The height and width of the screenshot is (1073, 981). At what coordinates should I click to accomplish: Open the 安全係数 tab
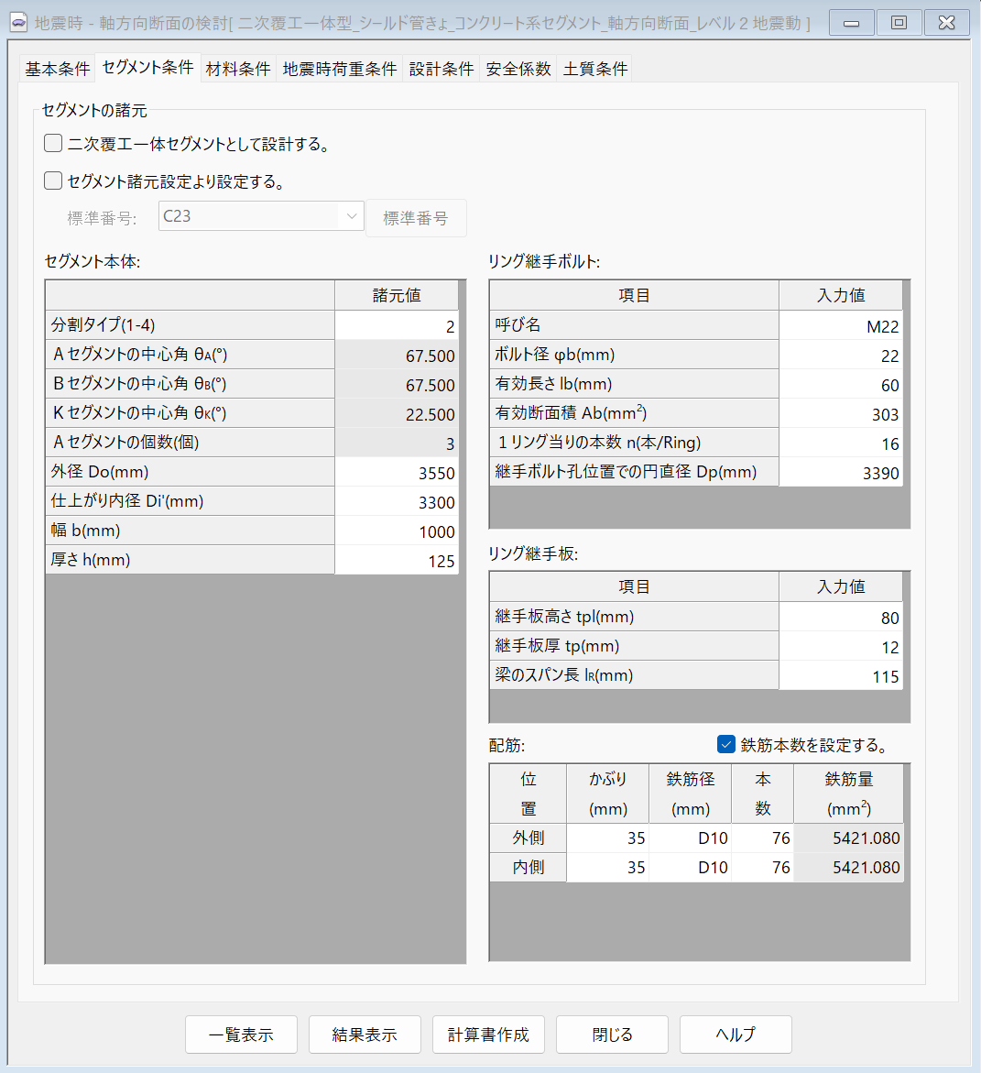click(518, 69)
